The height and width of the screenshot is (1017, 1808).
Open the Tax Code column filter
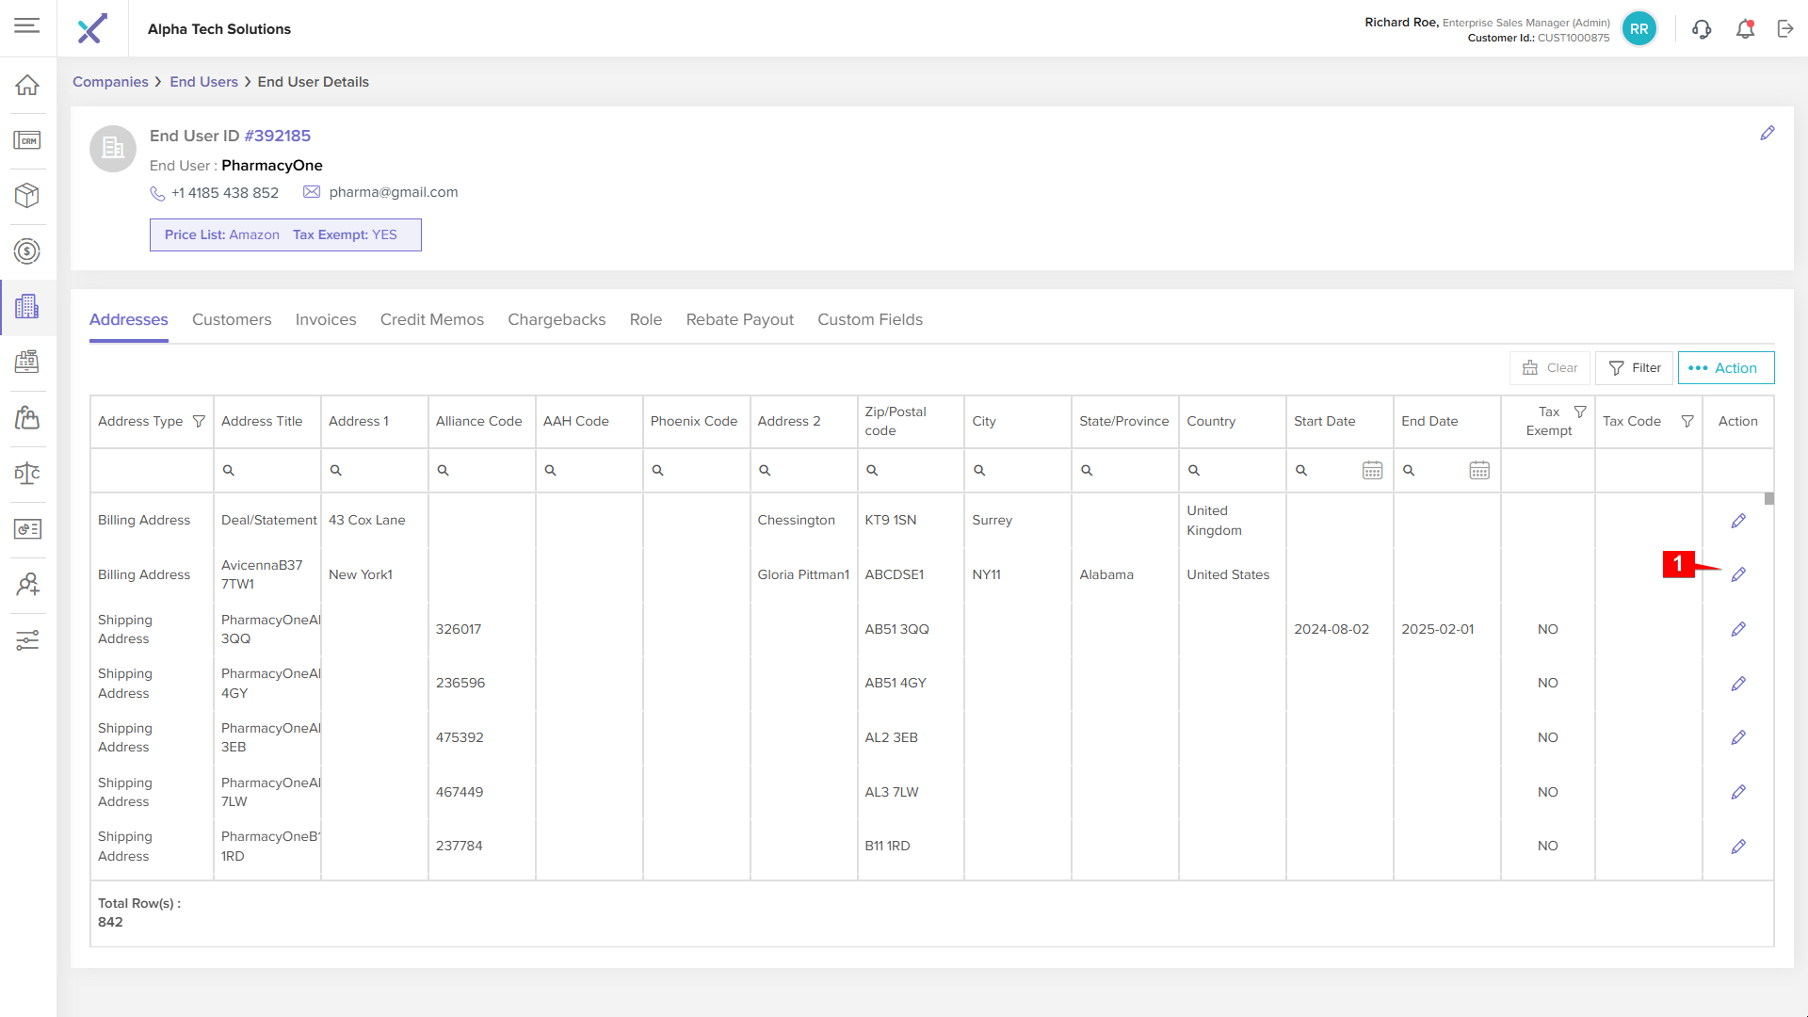click(1687, 421)
